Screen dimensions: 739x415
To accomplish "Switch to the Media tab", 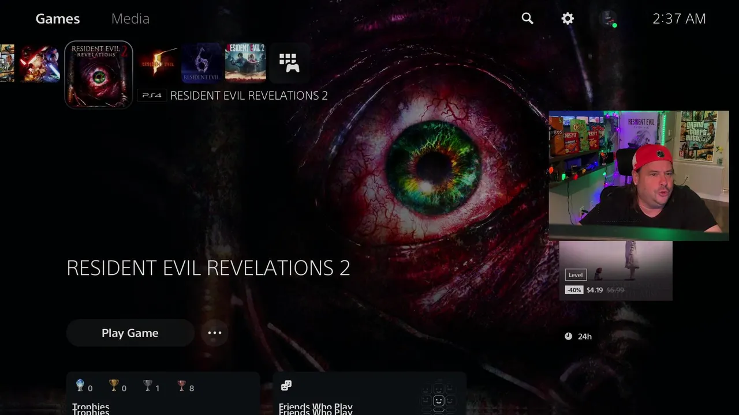I will [130, 18].
